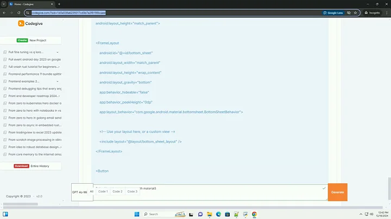Image resolution: width=391 pixels, height=219 pixels.
Task: Open 'From zero to kubernetes hero docker' project
Action: [35, 103]
